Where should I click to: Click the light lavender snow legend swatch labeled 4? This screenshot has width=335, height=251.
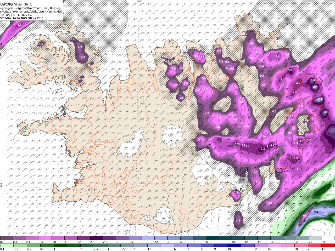(148, 238)
